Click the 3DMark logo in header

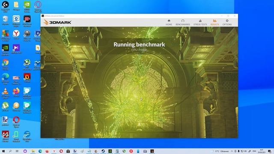click(57, 22)
